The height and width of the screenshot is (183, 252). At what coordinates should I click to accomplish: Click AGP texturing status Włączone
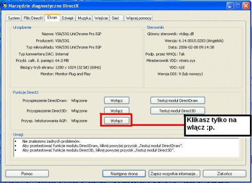click(x=79, y=121)
